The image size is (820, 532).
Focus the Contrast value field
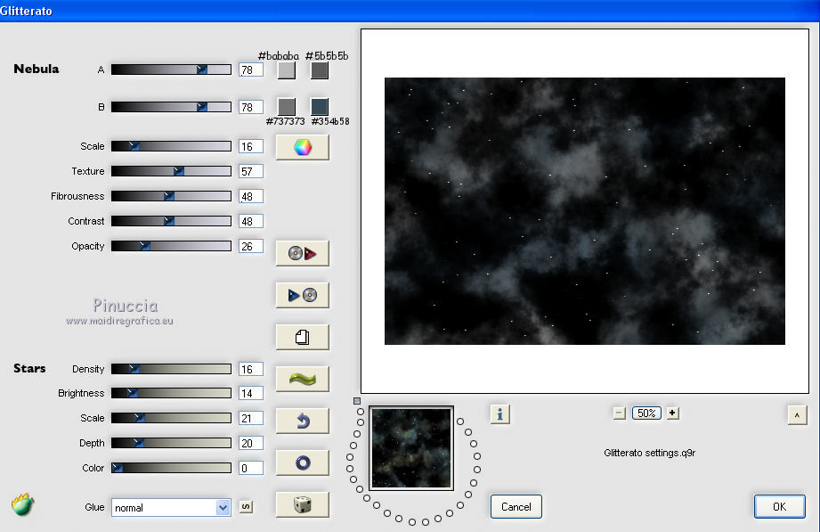[x=251, y=221]
